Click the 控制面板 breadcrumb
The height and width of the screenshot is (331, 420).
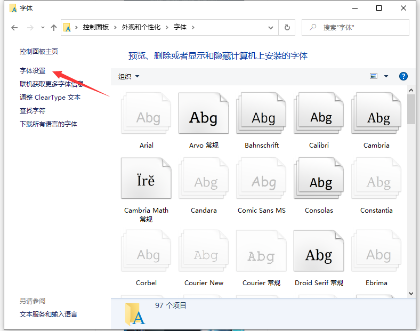click(x=96, y=27)
